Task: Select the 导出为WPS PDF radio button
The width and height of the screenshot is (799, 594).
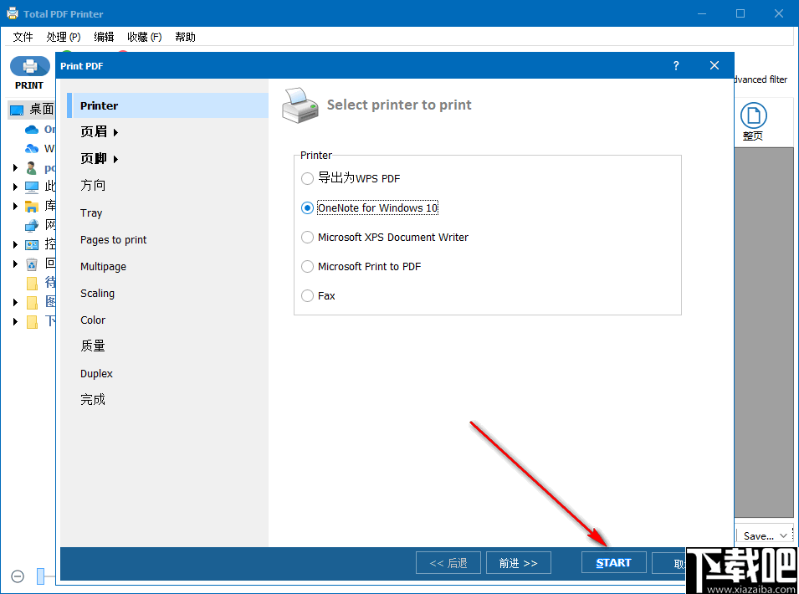Action: pos(307,178)
